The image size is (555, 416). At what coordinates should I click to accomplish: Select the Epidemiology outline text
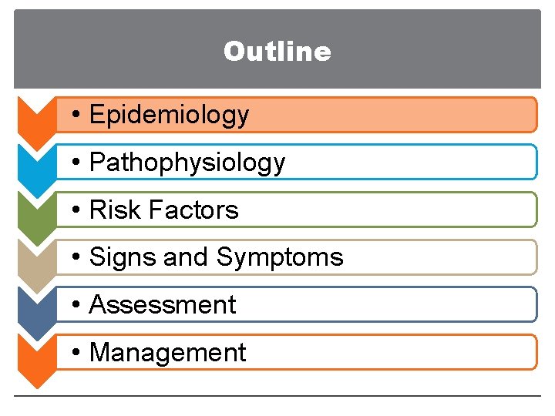tap(169, 115)
